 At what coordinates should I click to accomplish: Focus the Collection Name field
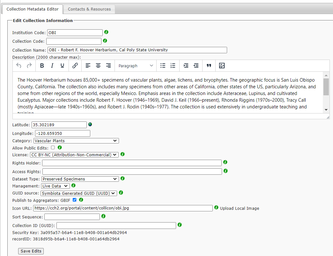pyautogui.click(x=137, y=50)
